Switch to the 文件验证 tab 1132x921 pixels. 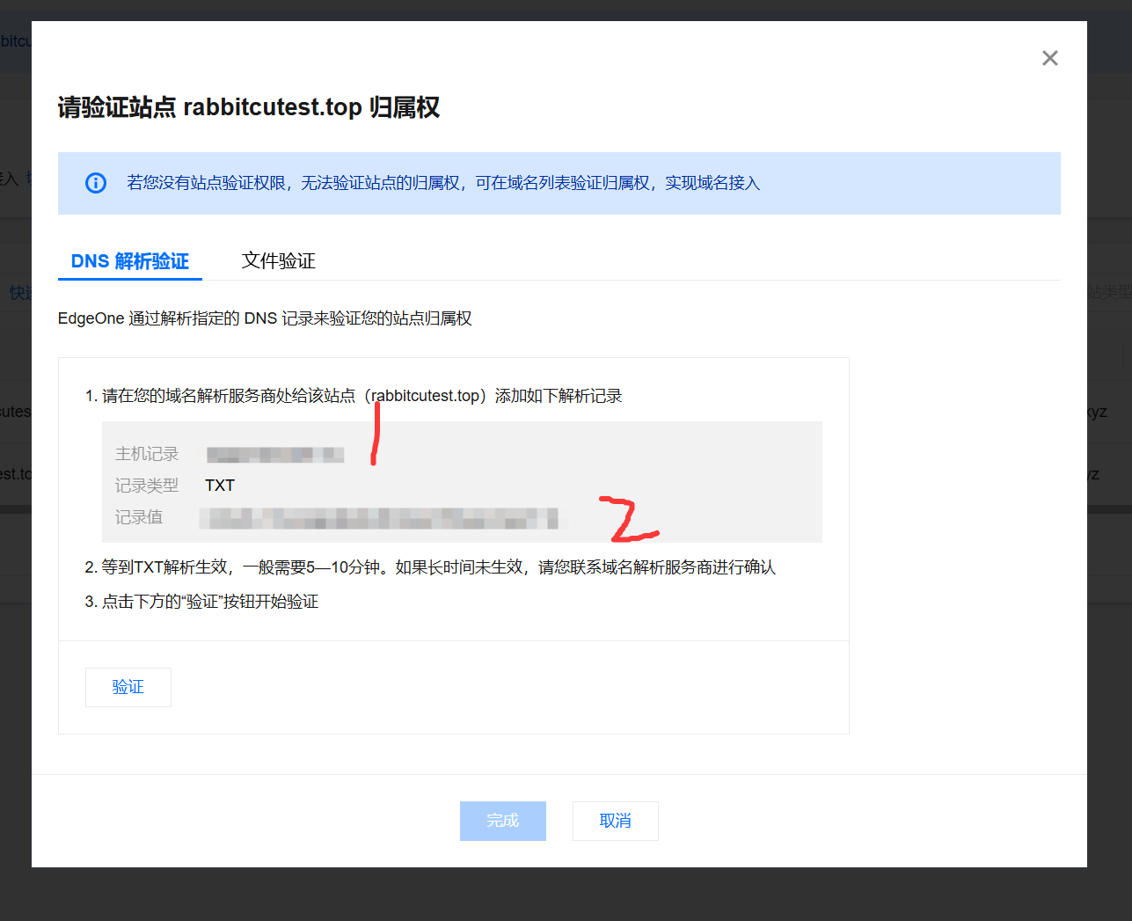[279, 261]
